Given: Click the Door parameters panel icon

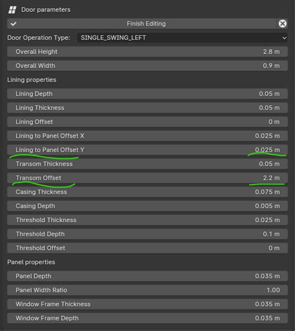Looking at the screenshot, I should click(12, 10).
